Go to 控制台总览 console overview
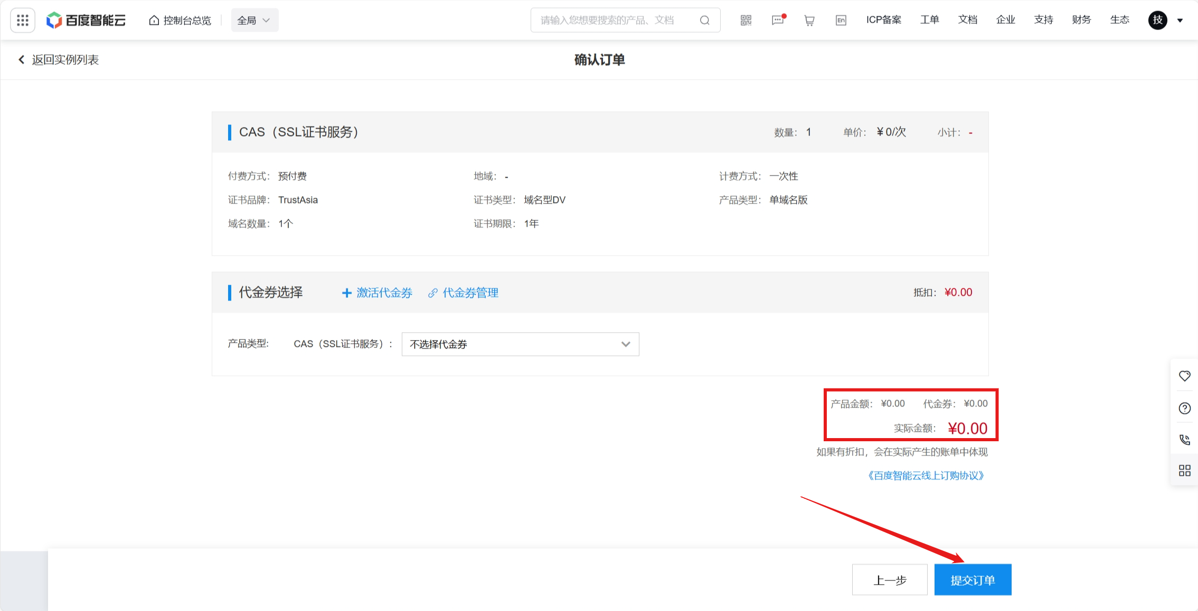The width and height of the screenshot is (1198, 611). (180, 20)
